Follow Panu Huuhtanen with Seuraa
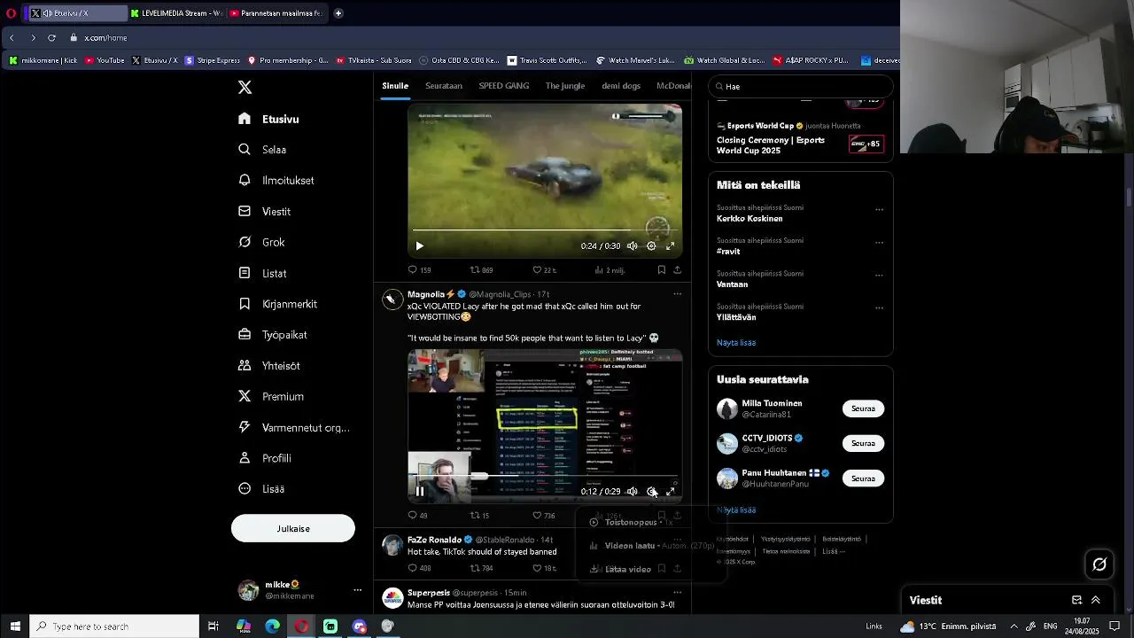Screen dimensions: 1134x638 tap(863, 478)
